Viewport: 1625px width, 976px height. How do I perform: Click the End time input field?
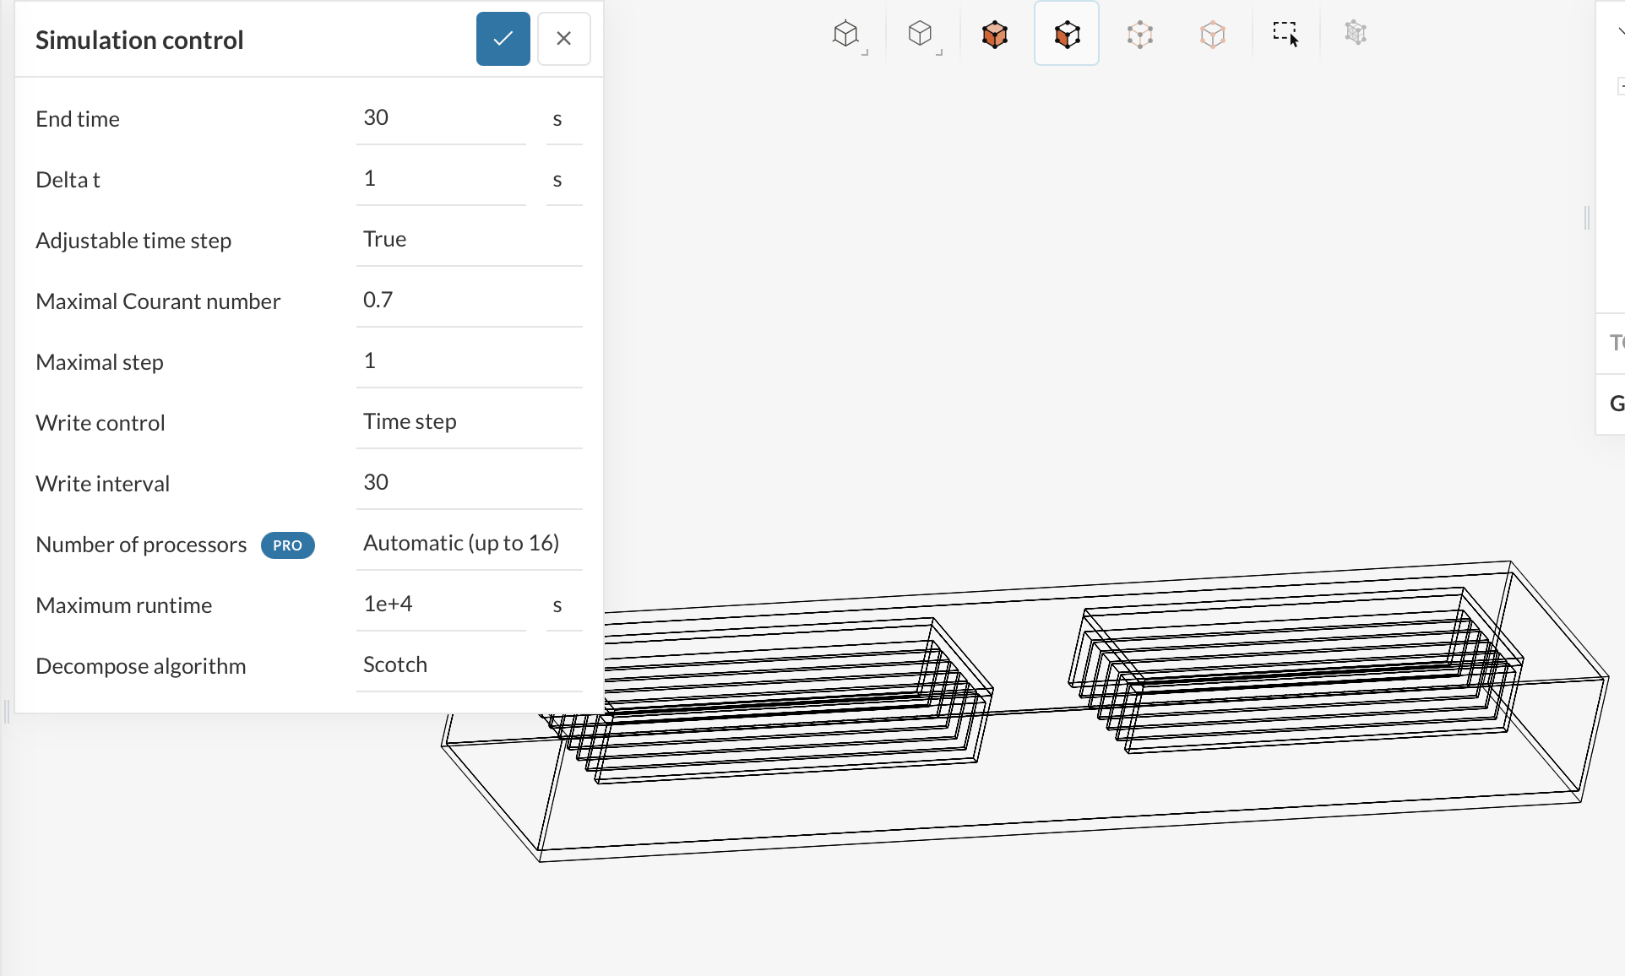tap(440, 118)
